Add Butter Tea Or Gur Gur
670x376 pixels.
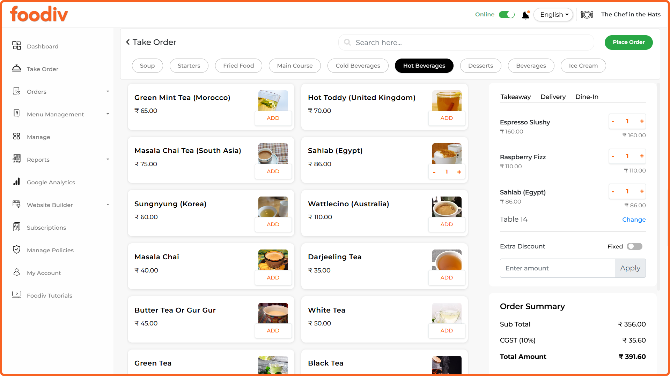[273, 331]
